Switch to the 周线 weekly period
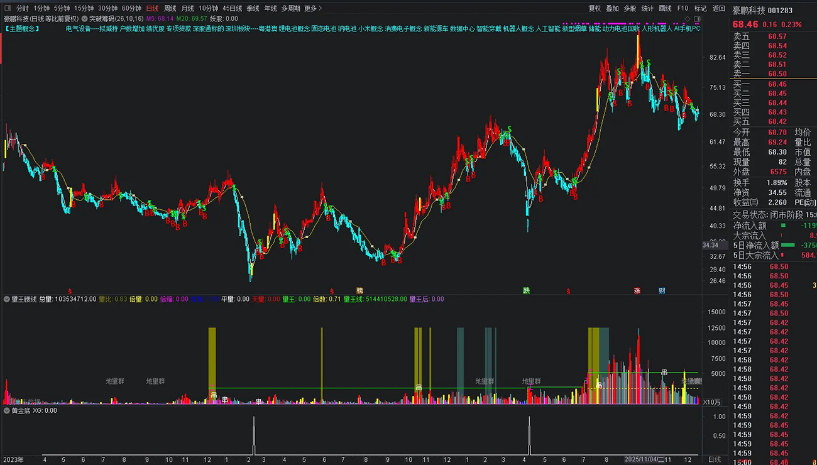 tap(170, 9)
